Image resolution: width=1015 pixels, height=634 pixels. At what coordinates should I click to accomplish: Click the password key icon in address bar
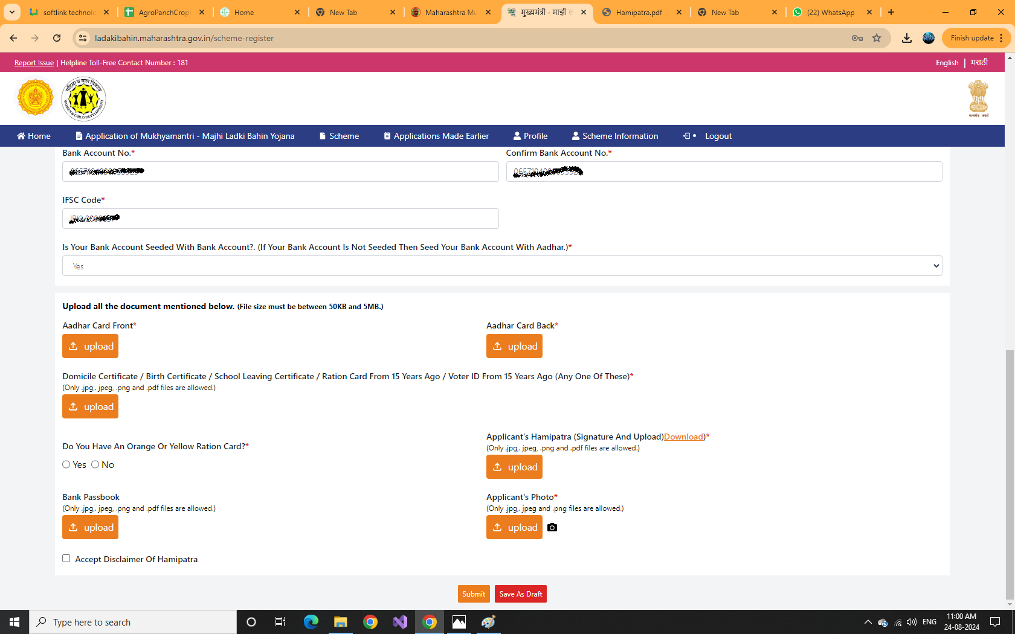point(857,38)
